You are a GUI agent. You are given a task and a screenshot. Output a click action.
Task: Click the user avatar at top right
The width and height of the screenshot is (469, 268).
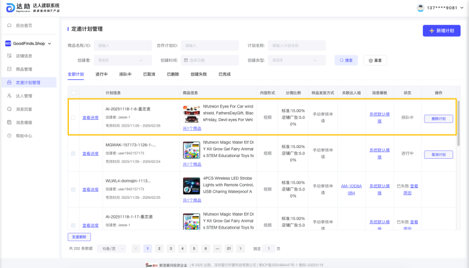point(420,8)
